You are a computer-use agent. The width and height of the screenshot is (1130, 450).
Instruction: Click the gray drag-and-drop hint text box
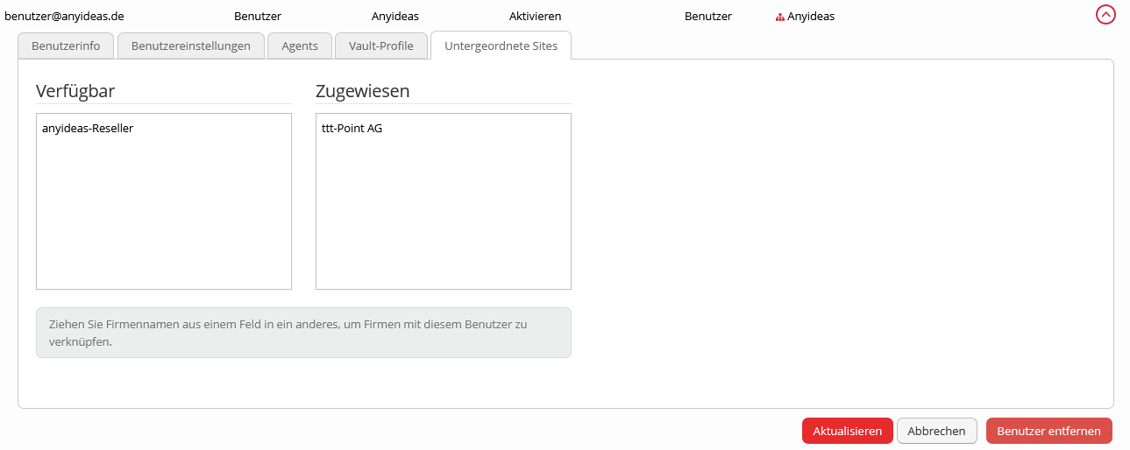(303, 333)
